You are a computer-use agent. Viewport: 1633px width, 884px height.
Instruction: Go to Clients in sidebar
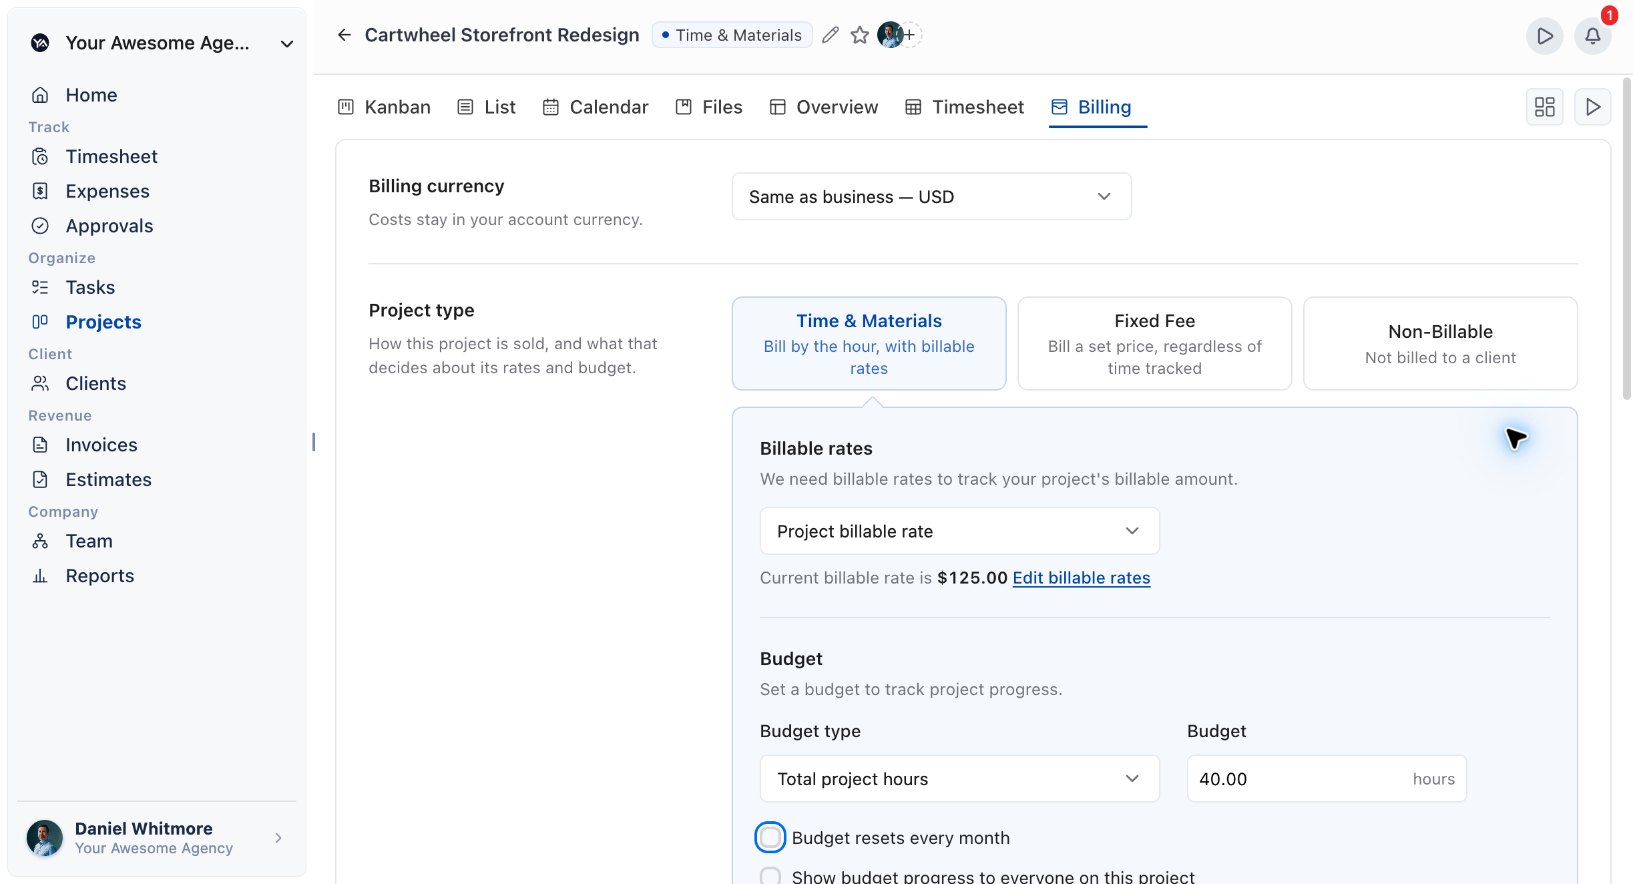tap(95, 383)
